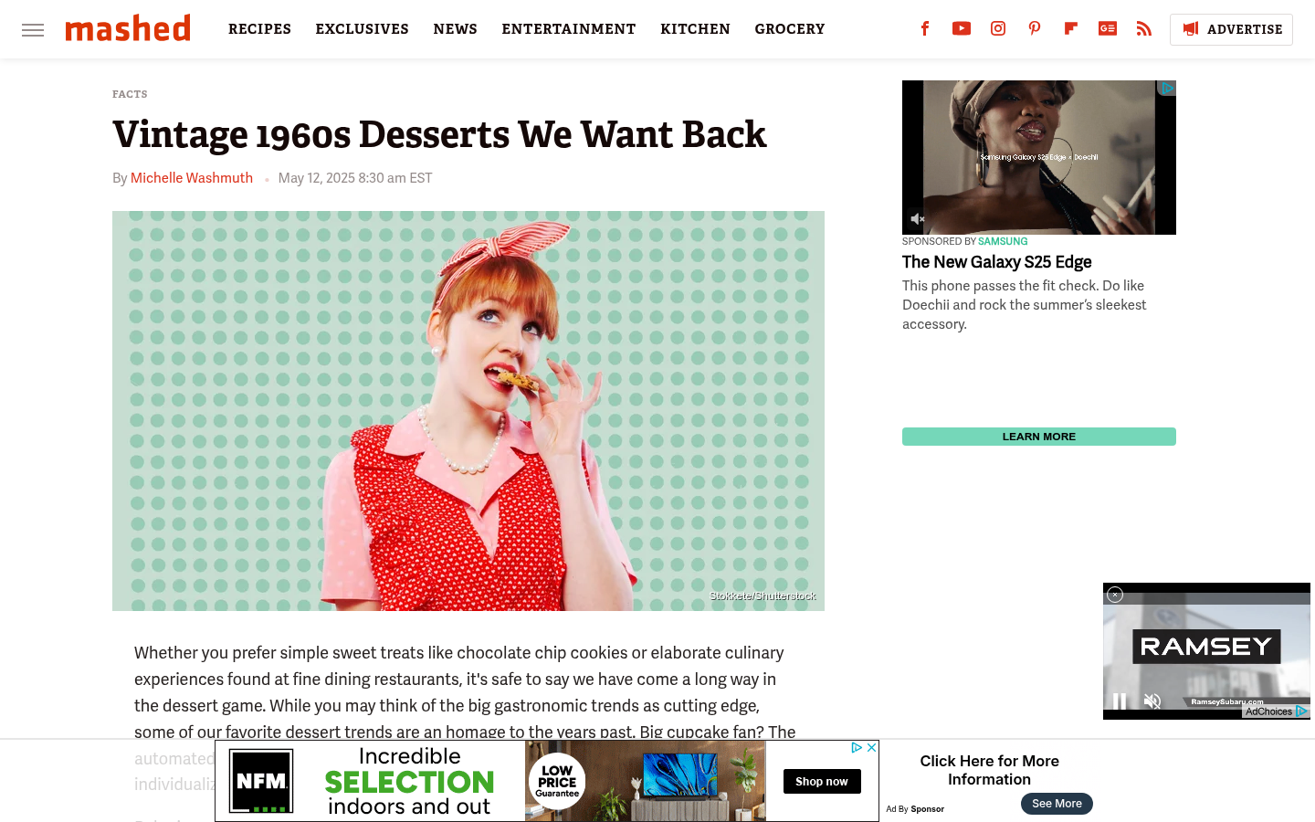Open the Grocery section
Screen dimensions: 1315x822
pos(790,29)
